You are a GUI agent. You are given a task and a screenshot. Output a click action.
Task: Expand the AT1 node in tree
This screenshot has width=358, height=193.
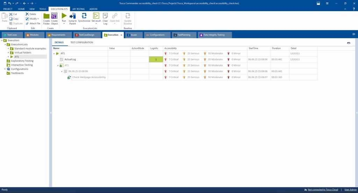8,57
